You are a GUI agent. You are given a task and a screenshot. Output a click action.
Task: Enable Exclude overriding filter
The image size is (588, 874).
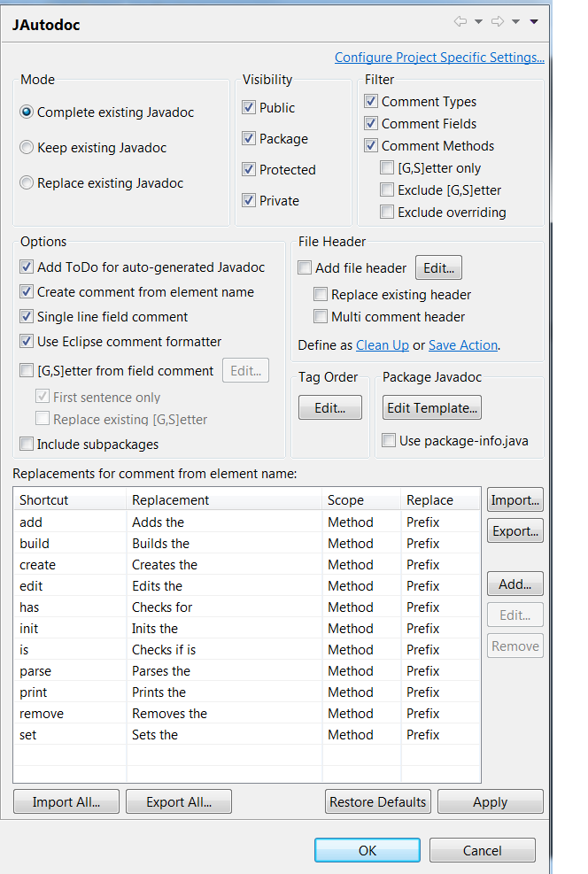(387, 213)
